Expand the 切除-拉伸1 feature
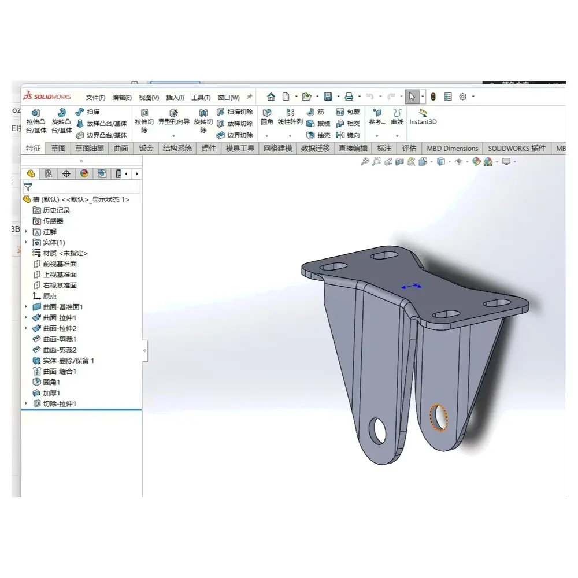 coord(26,403)
